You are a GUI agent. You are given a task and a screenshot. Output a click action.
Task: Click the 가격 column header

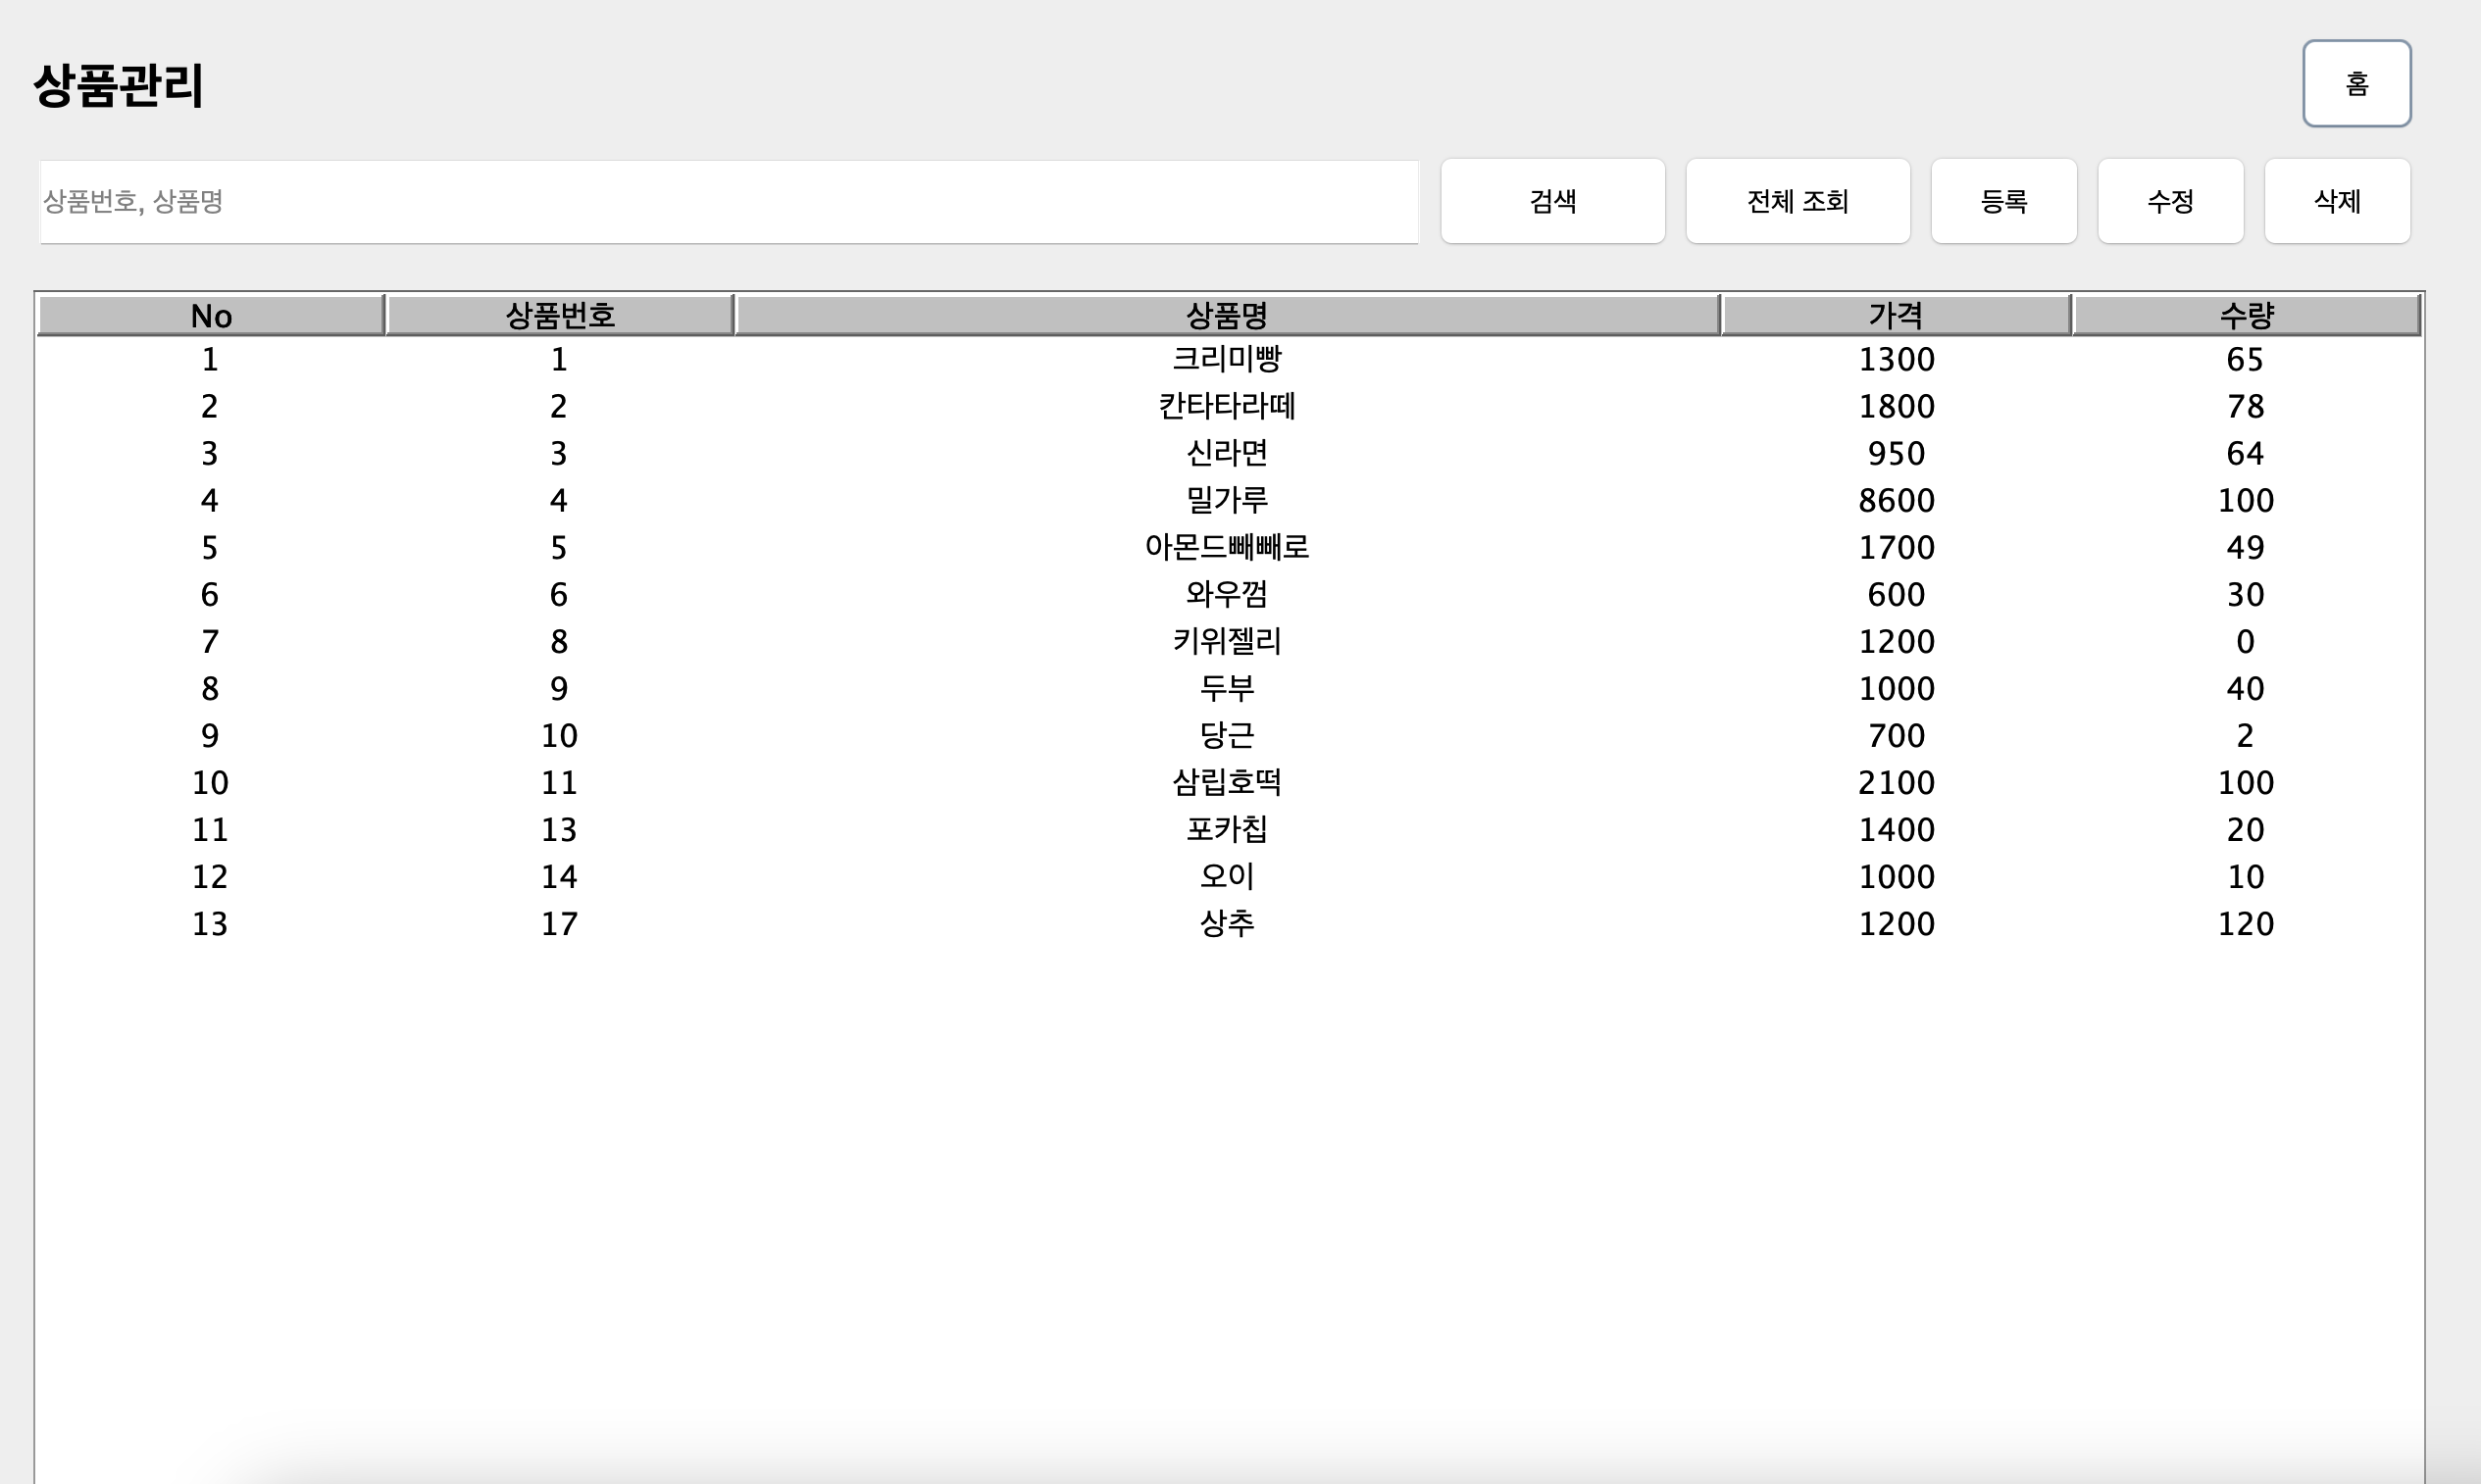[x=1896, y=316]
